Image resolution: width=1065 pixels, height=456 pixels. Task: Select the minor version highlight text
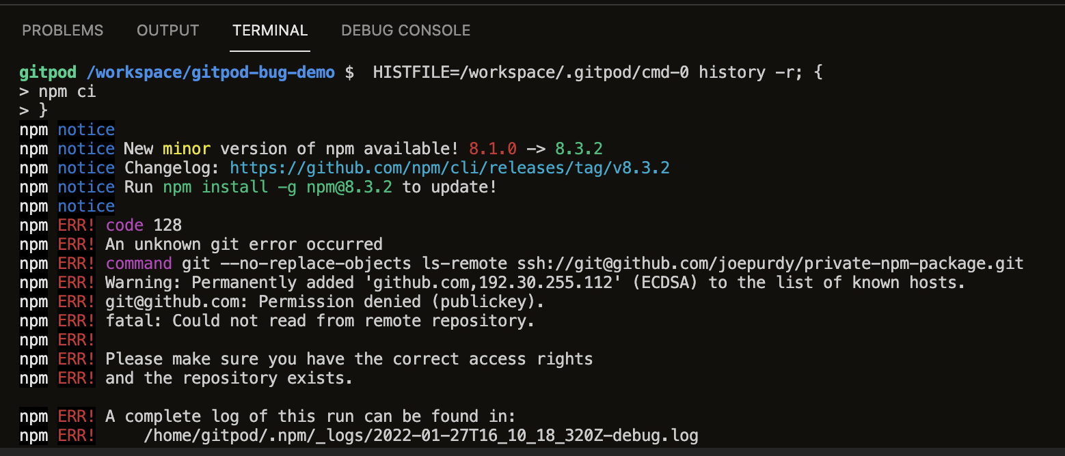(x=186, y=148)
